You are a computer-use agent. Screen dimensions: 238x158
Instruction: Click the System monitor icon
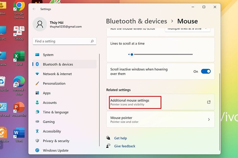pyautogui.click(x=37, y=55)
